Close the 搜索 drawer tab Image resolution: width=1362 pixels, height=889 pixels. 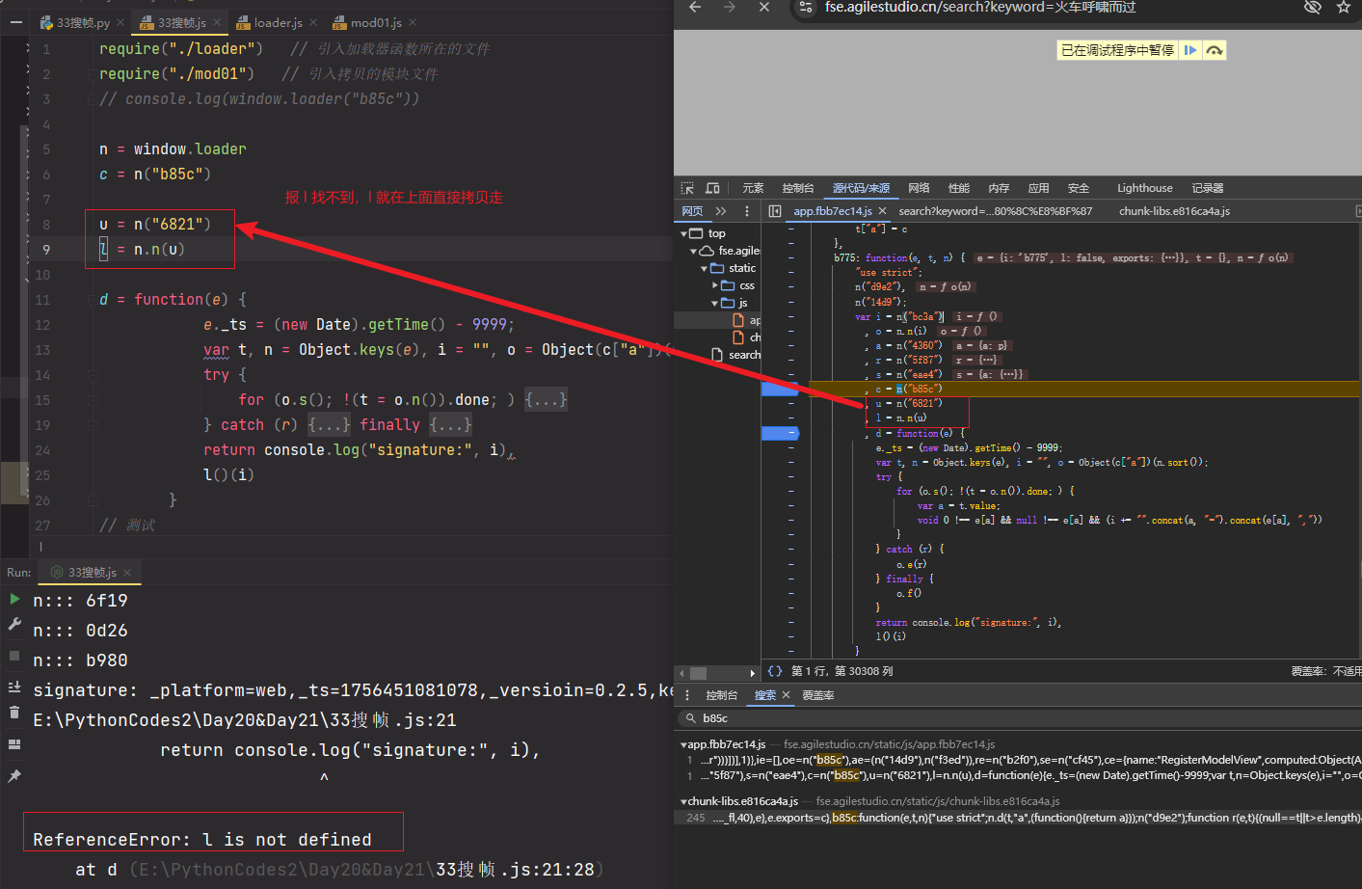[x=786, y=695]
